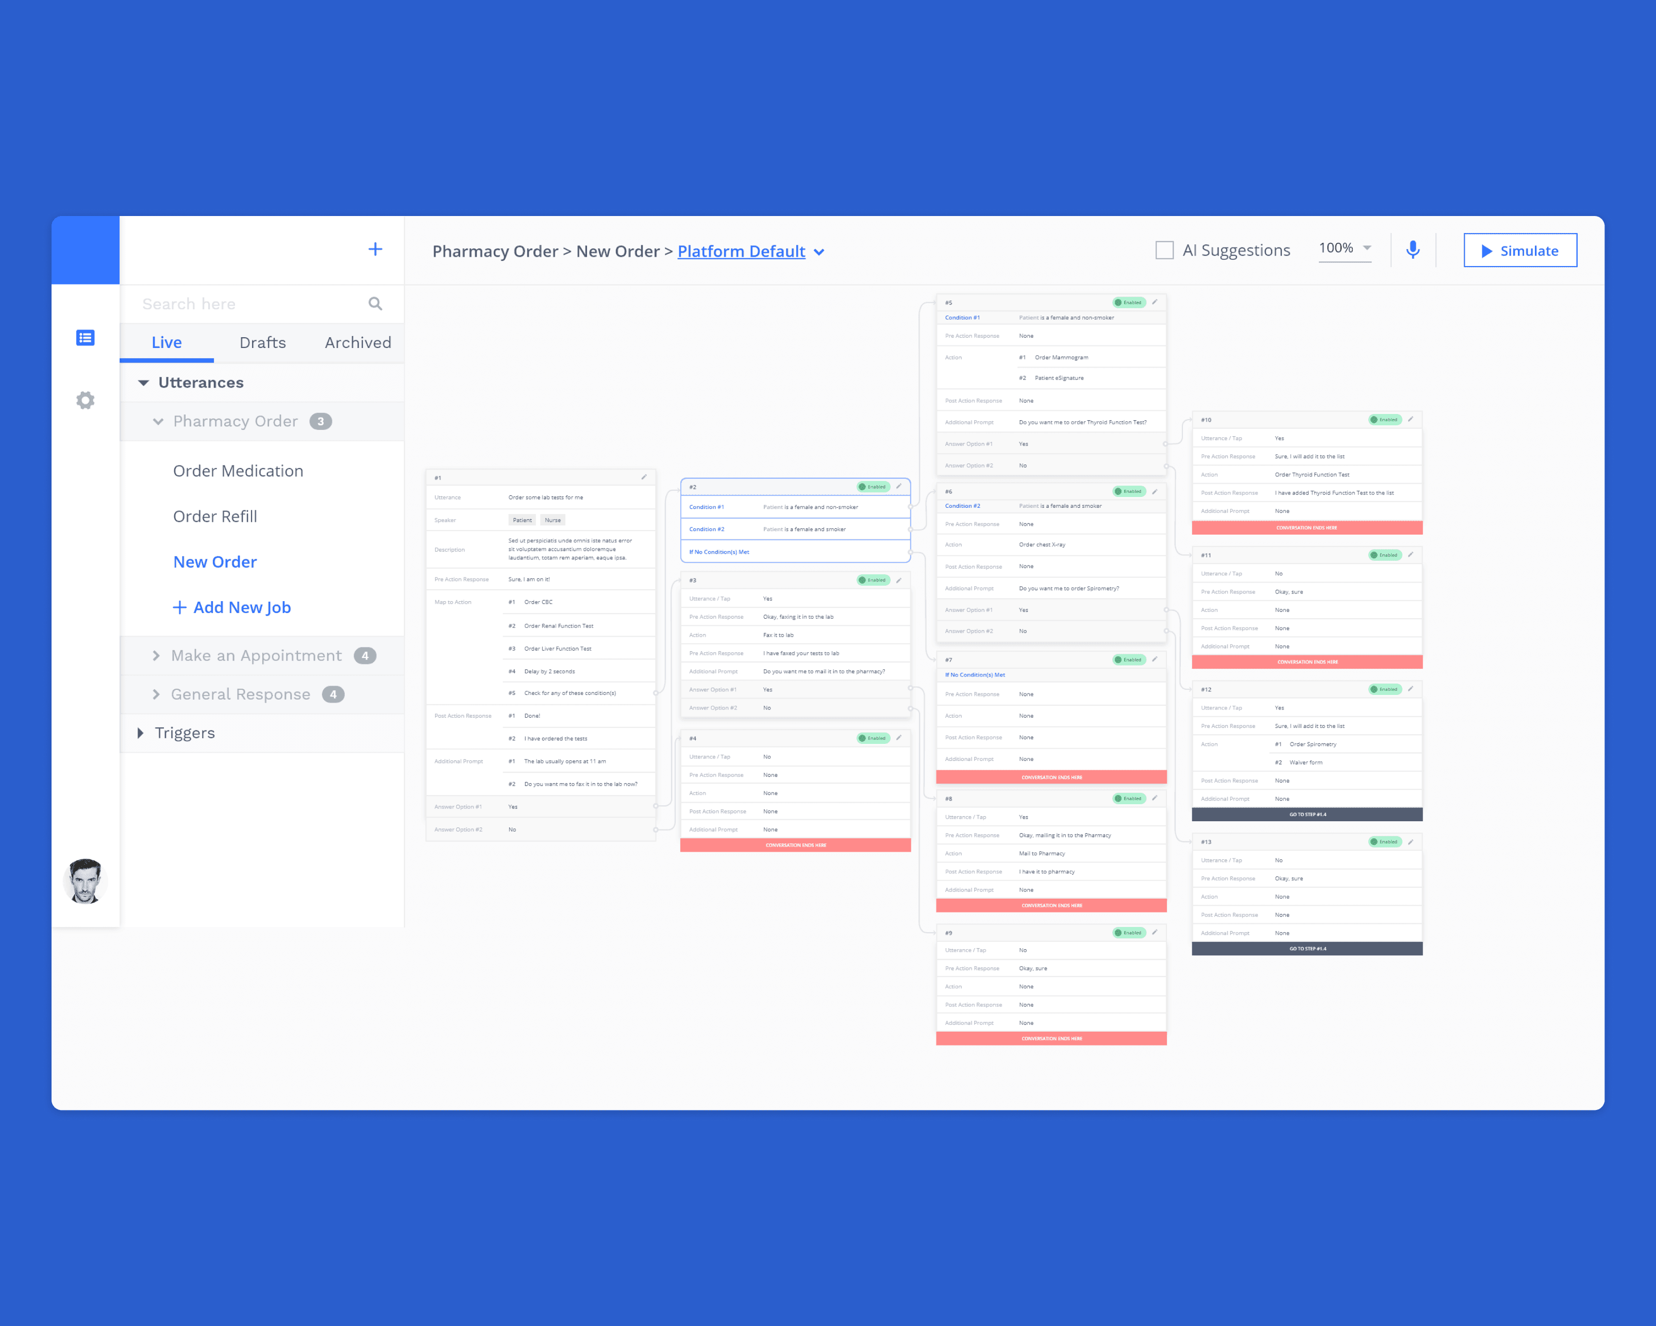This screenshot has width=1656, height=1326.
Task: Edit card #2 with pencil icon
Action: [x=899, y=486]
